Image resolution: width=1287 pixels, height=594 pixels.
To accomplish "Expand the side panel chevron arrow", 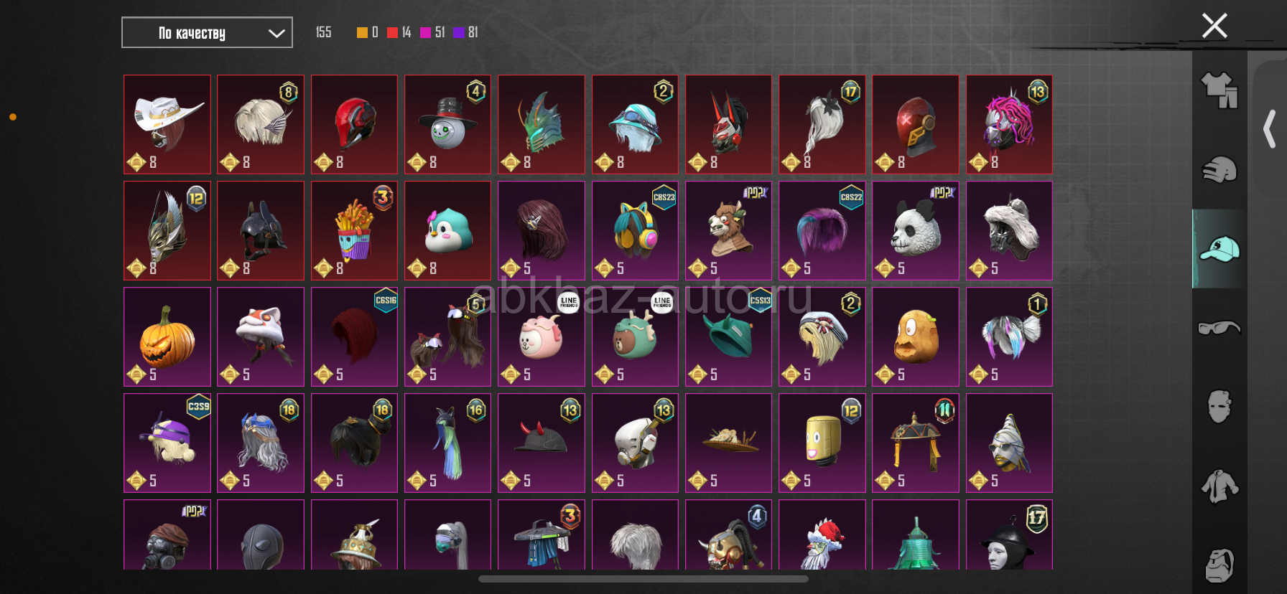I will click(1270, 129).
